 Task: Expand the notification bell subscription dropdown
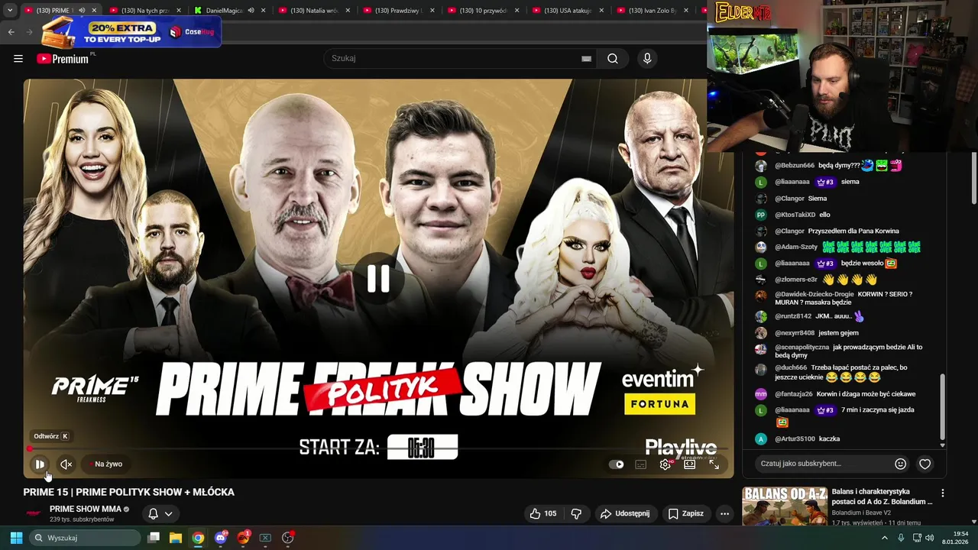coord(160,513)
